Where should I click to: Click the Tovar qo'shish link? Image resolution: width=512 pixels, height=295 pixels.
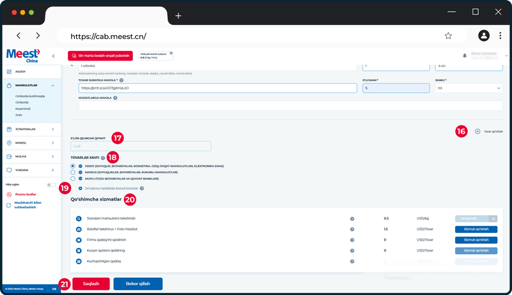click(493, 132)
